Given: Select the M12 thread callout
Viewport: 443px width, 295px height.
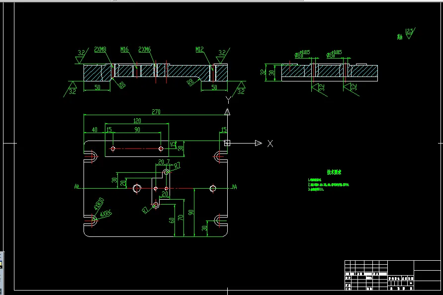Looking at the screenshot, I should pos(199,49).
